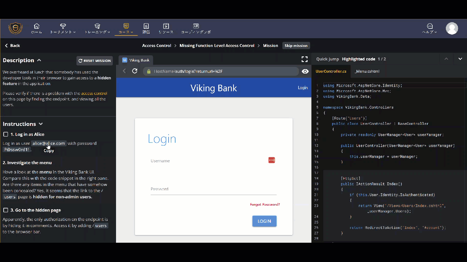This screenshot has height=262, width=467.
Task: Click the URL address bar
Action: click(221, 71)
